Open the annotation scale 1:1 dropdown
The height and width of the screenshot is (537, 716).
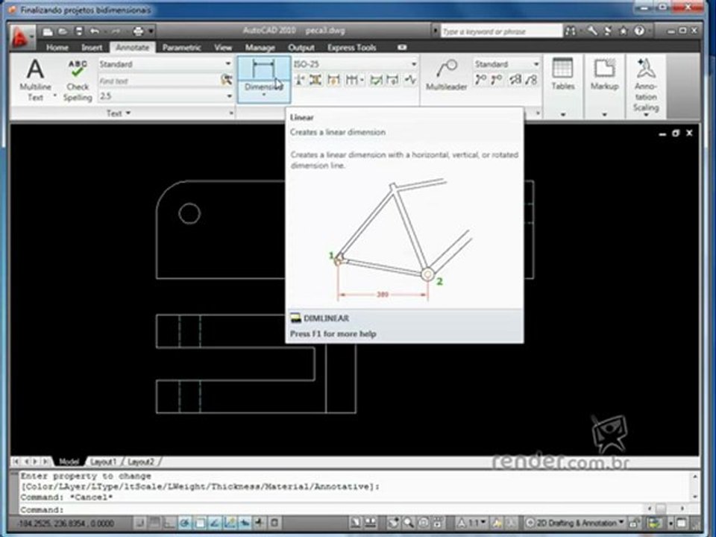[x=472, y=523]
